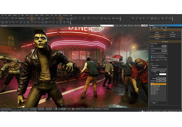Open the Select All filter dropdown

[22, 18]
